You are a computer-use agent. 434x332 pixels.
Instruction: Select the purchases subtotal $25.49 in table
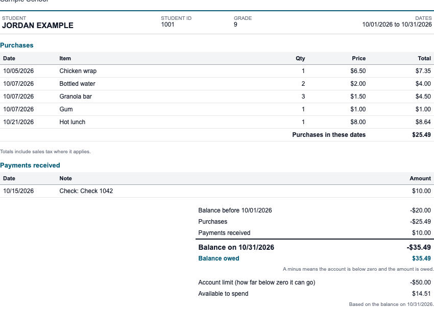point(421,135)
